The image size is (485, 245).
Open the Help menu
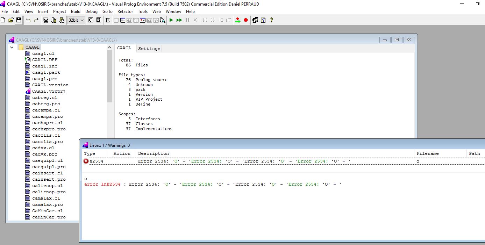click(191, 12)
